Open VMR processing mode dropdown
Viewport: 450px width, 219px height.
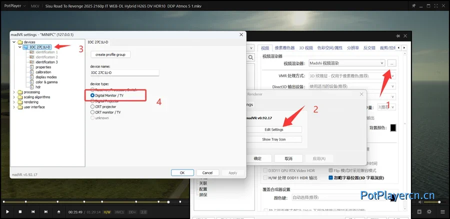click(x=352, y=76)
